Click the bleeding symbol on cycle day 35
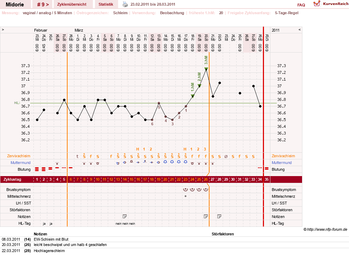The image size is (349, 262). 267,169
